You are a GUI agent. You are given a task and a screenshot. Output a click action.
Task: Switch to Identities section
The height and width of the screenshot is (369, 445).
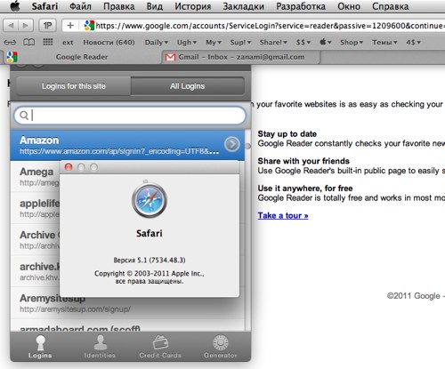[x=100, y=347]
